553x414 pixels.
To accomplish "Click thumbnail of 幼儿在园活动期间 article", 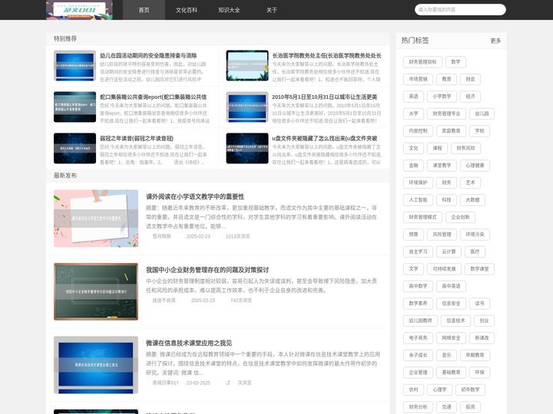I will tap(75, 65).
